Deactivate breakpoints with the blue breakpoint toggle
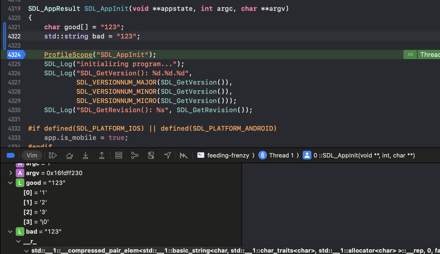 pyautogui.click(x=11, y=155)
